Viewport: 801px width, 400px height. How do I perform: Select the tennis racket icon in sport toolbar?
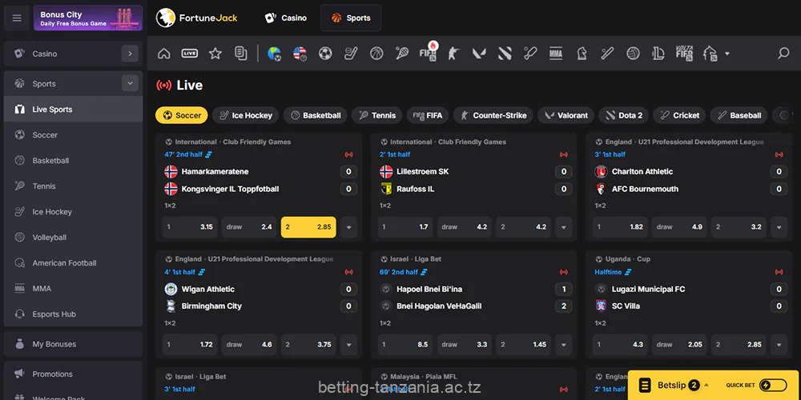click(x=402, y=53)
